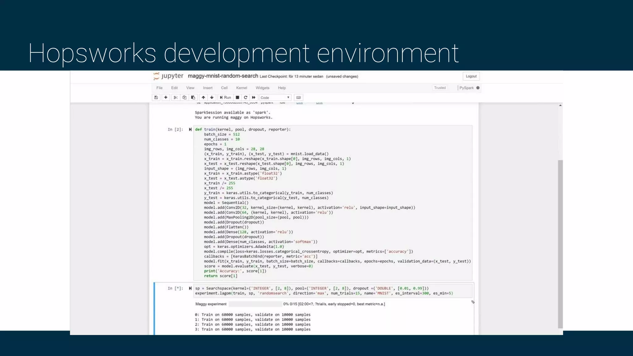Cut selected cells with the scissors icon
This screenshot has height=356, width=633.
175,97
